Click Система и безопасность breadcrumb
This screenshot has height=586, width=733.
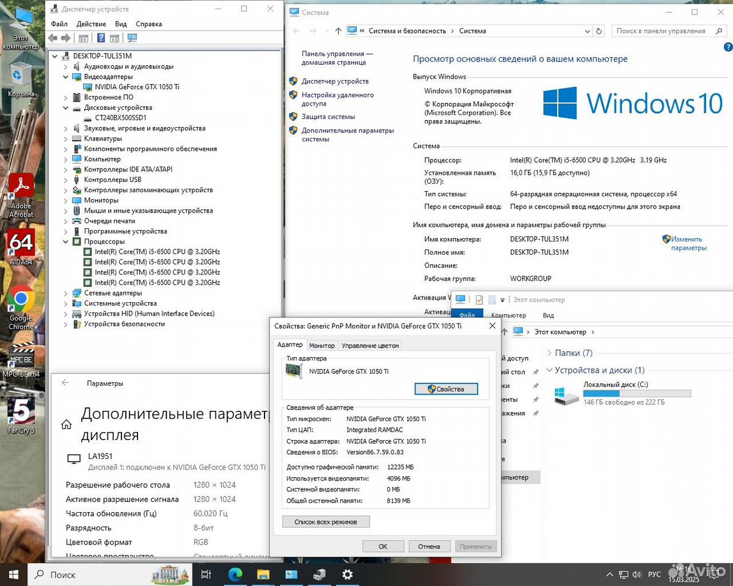407,31
